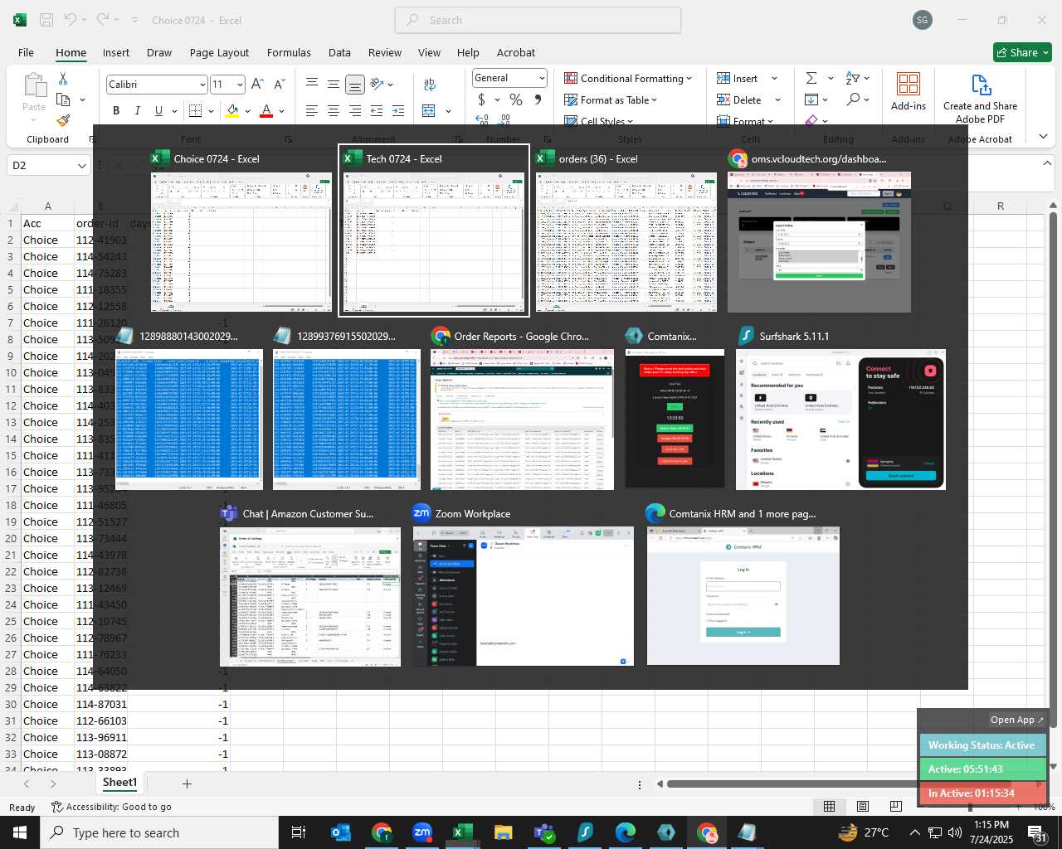1062x849 pixels.
Task: Toggle Middle Align in Alignment group
Action: (x=333, y=84)
